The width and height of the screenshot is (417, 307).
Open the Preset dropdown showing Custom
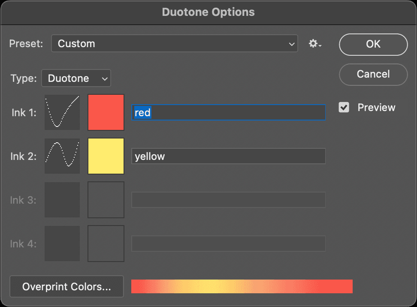click(x=174, y=43)
